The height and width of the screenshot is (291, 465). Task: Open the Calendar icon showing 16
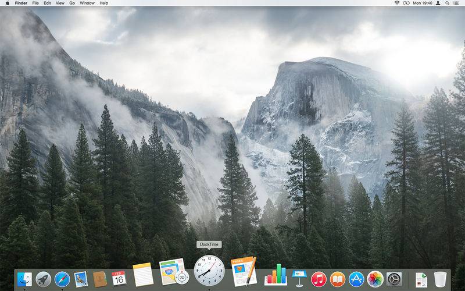click(x=119, y=279)
